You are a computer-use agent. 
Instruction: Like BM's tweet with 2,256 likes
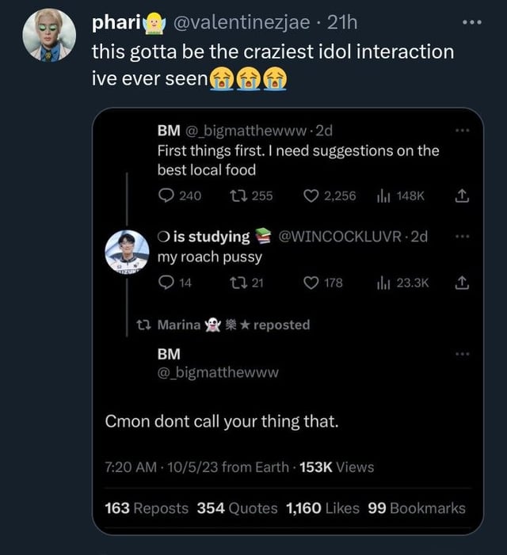point(314,196)
